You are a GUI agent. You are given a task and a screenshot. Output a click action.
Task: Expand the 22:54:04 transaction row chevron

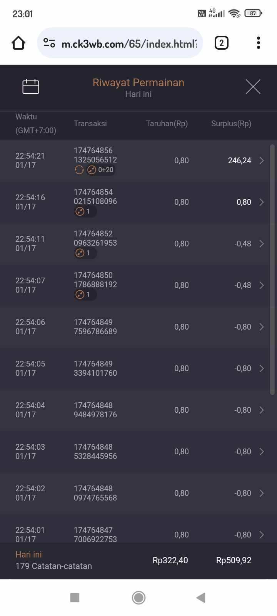(262, 410)
